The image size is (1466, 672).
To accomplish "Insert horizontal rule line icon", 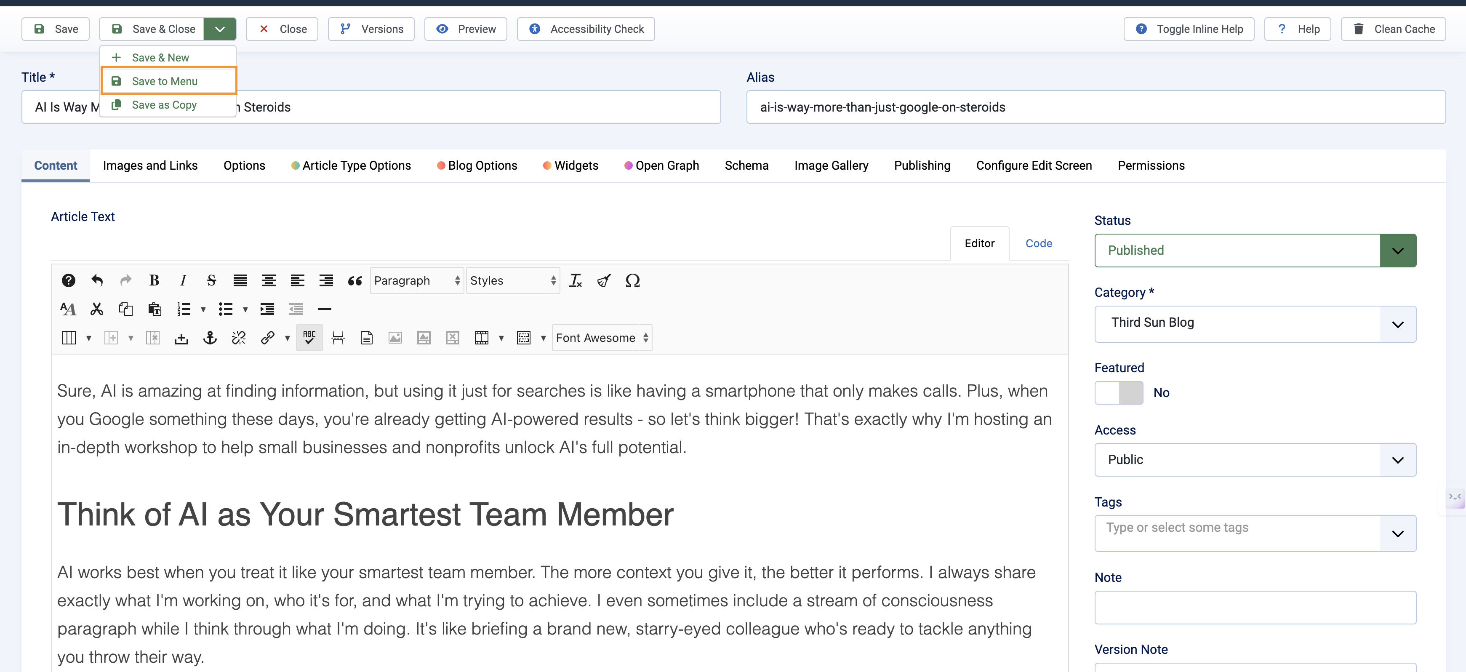I will coord(324,309).
